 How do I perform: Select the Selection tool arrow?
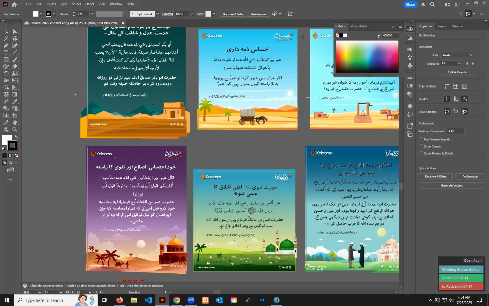[6, 31]
